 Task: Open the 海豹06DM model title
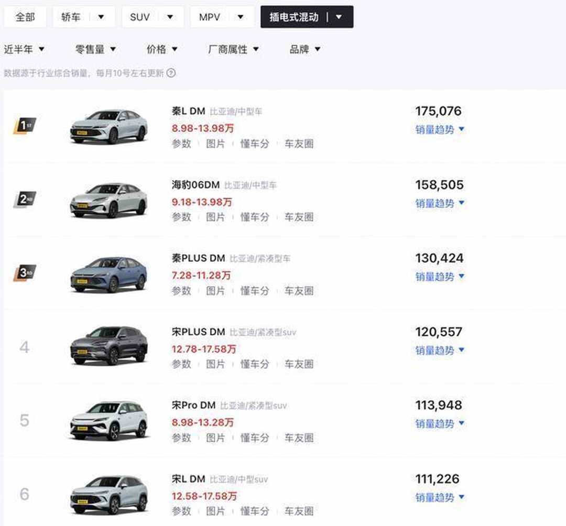195,185
